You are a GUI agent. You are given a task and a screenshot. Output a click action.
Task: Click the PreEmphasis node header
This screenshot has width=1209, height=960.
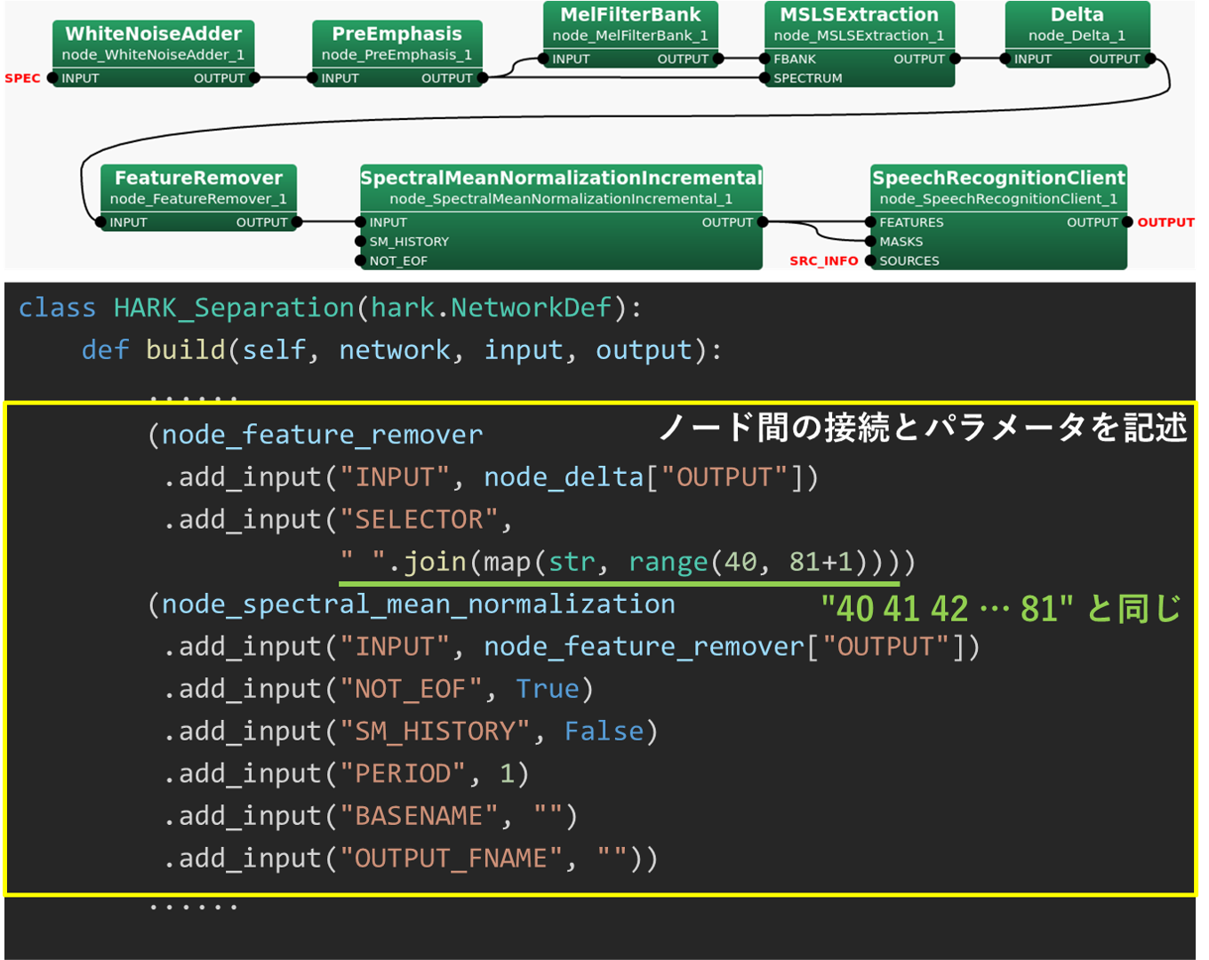pyautogui.click(x=396, y=34)
